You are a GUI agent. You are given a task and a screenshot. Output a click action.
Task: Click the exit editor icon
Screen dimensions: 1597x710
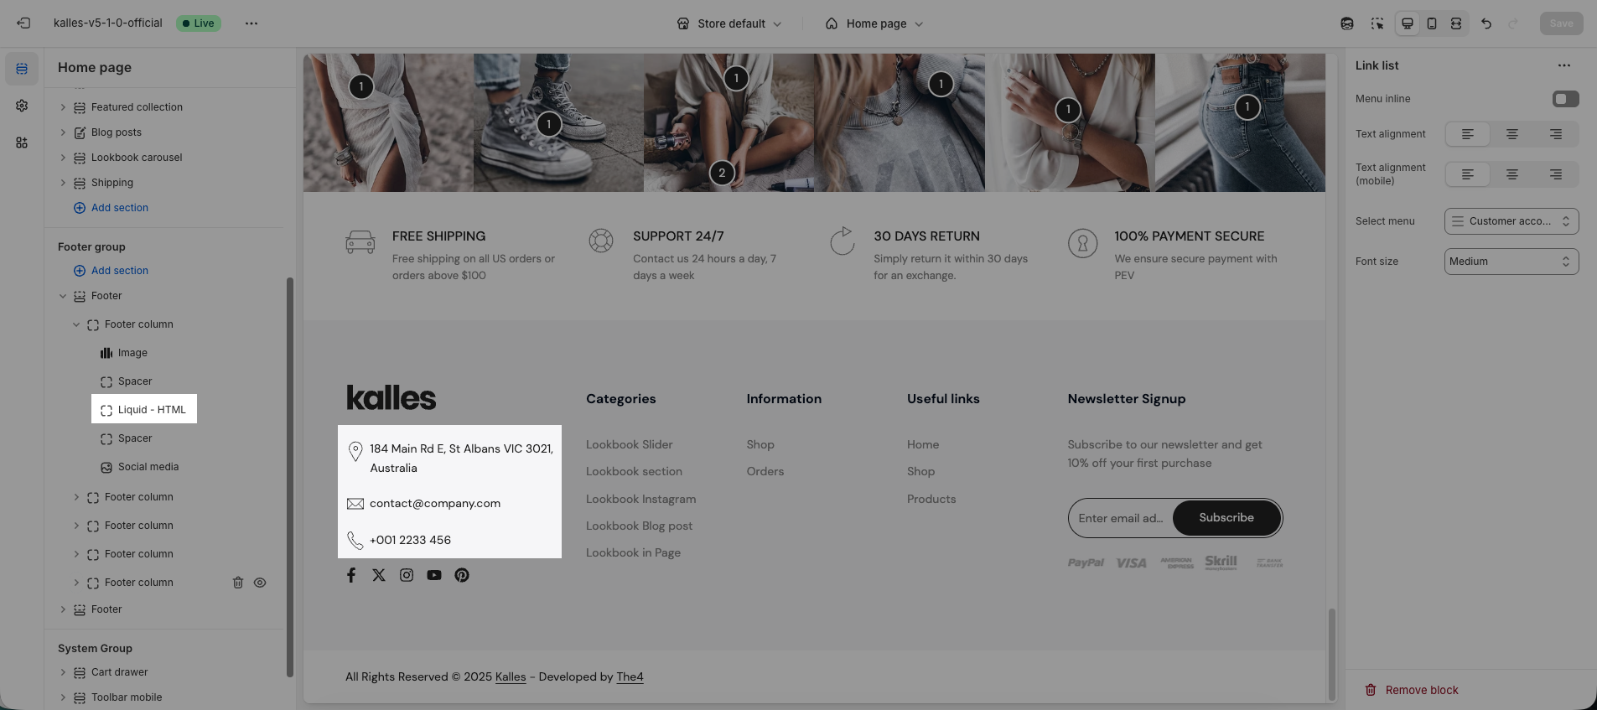(23, 23)
